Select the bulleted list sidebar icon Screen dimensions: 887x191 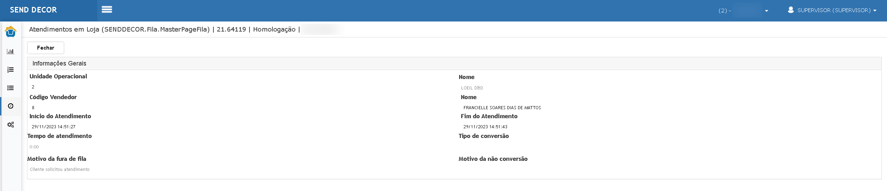click(x=10, y=88)
